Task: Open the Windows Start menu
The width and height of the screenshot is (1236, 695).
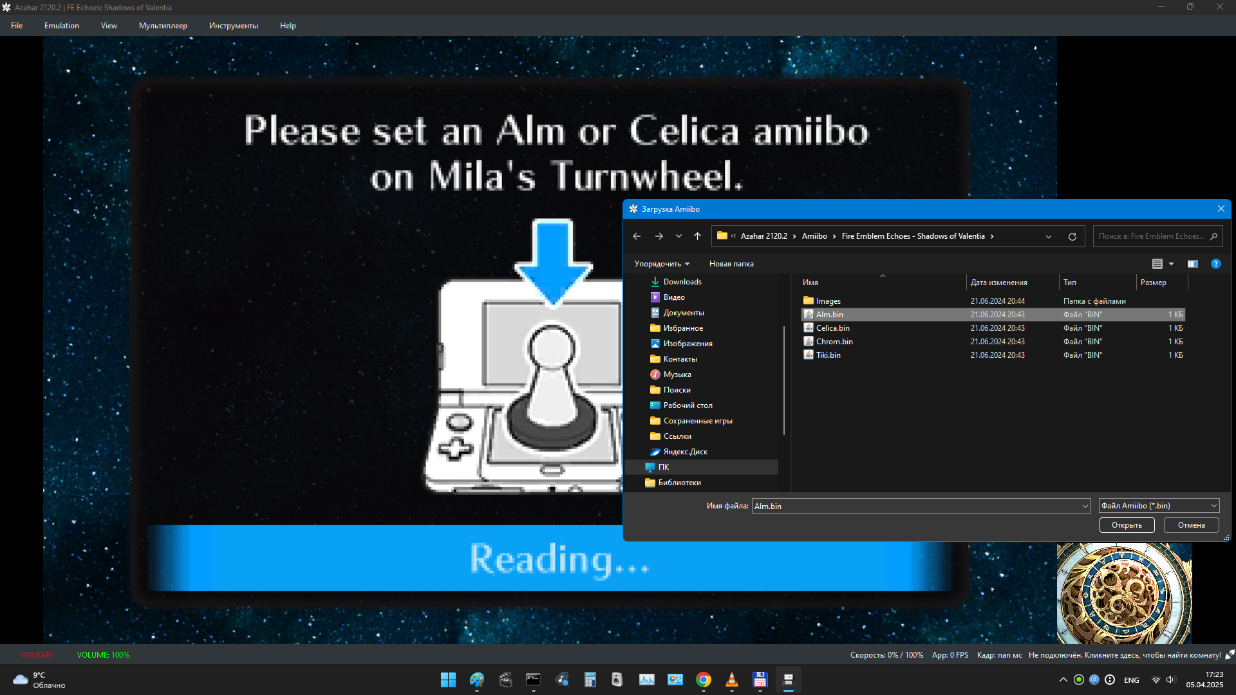Action: tap(448, 680)
